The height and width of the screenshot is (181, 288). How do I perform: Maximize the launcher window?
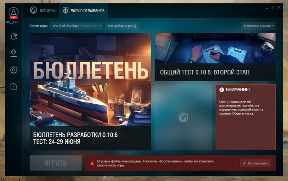point(273,8)
